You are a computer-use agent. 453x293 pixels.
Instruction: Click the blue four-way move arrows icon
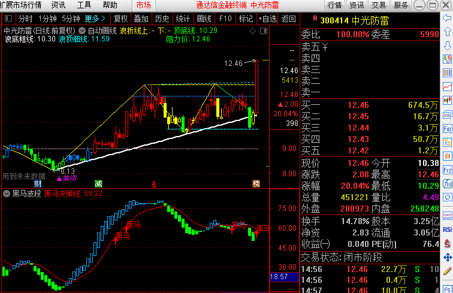click(x=447, y=257)
